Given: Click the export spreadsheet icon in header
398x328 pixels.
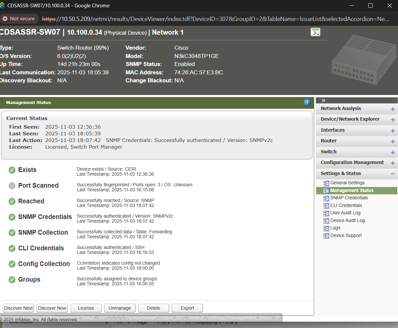Looking at the screenshot, I should [316, 32].
